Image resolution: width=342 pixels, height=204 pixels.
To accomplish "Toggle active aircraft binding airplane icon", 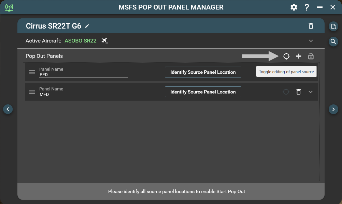I will pos(105,41).
